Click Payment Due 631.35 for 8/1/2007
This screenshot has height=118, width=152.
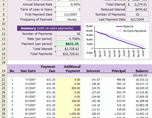tap(51, 109)
